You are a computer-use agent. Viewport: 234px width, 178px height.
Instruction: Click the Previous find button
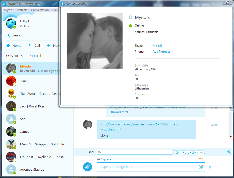pos(196,152)
